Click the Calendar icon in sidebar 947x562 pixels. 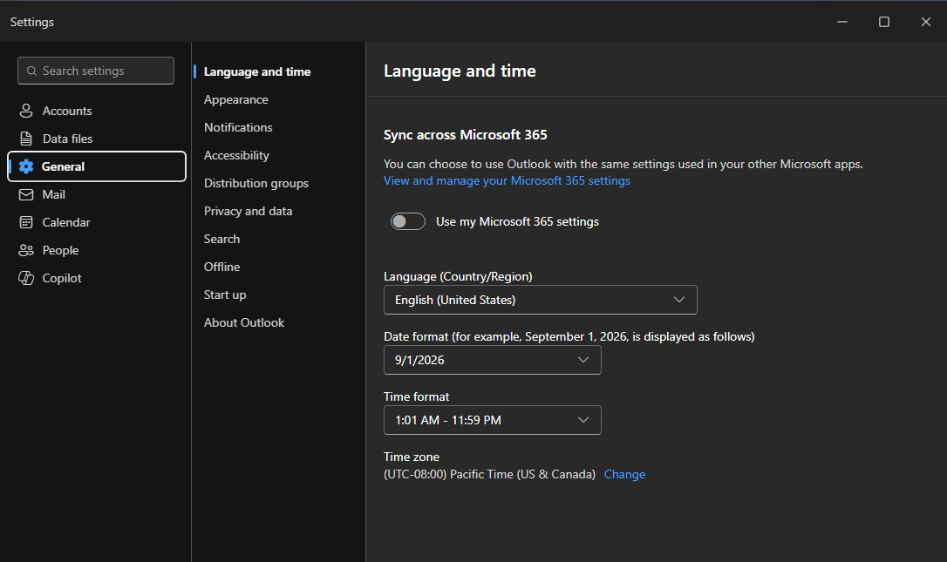coord(26,222)
